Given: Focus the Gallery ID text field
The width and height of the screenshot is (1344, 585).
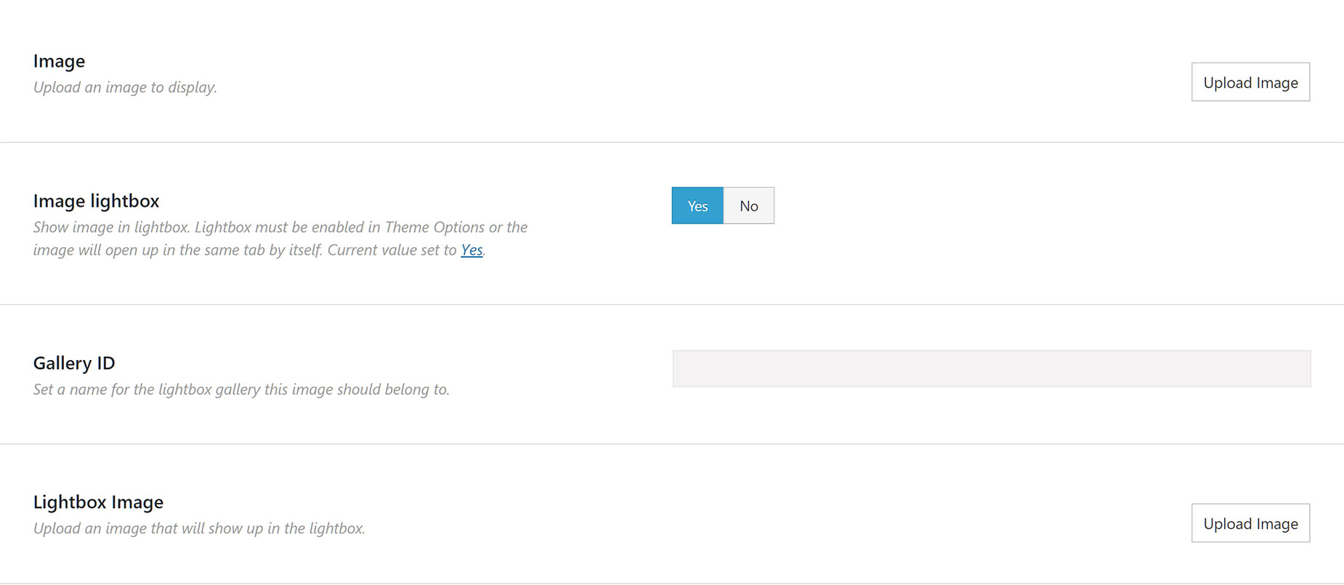Looking at the screenshot, I should [992, 369].
